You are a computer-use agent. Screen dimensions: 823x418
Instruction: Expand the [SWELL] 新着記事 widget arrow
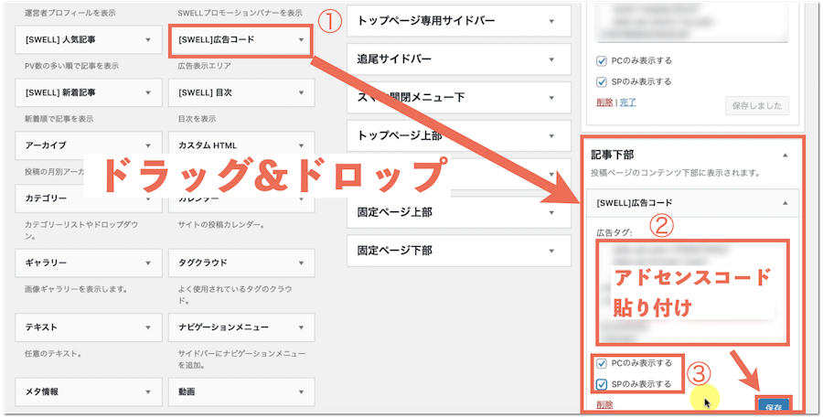(x=147, y=92)
